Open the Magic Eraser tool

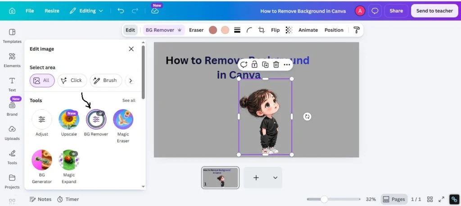[123, 126]
